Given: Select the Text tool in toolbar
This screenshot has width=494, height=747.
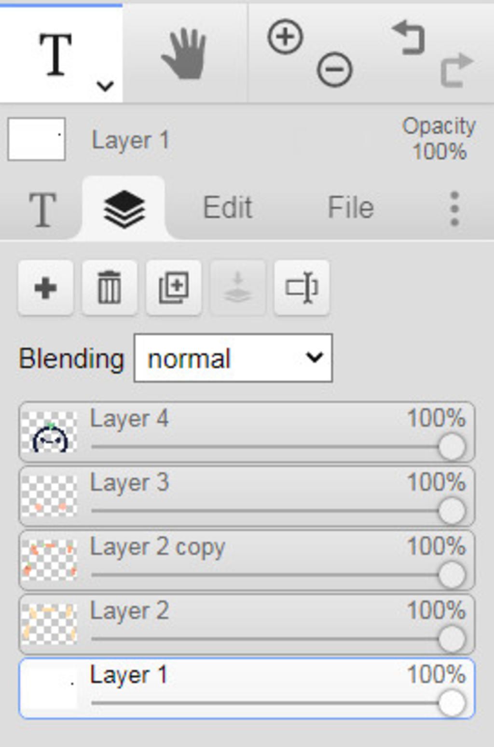Looking at the screenshot, I should [56, 54].
